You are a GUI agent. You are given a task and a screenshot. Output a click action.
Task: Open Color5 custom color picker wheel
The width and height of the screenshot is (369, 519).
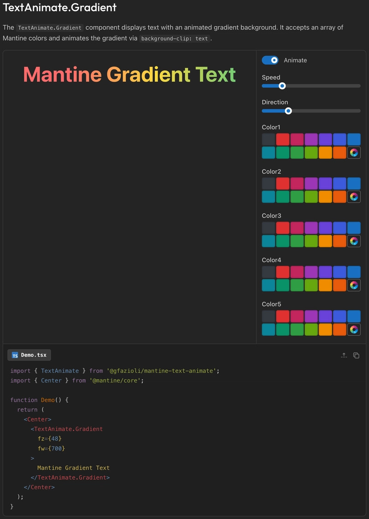click(354, 329)
